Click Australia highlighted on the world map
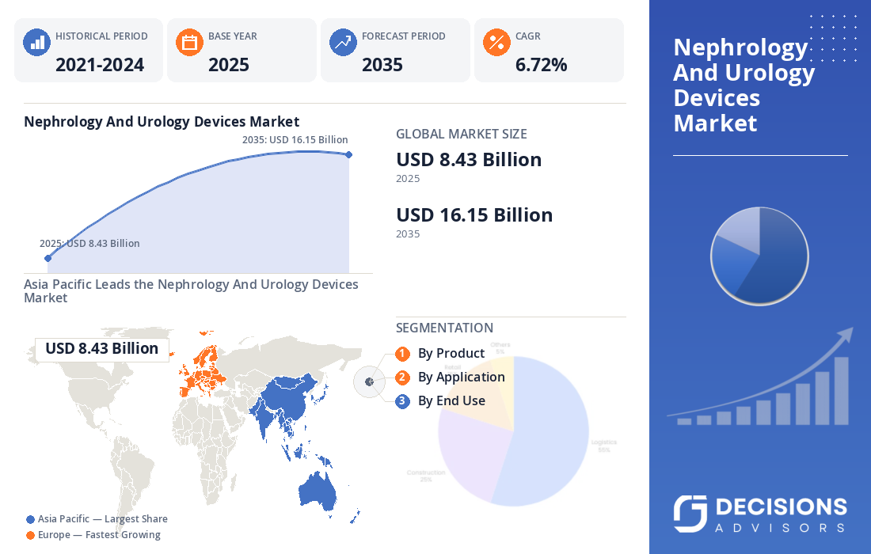 318,491
